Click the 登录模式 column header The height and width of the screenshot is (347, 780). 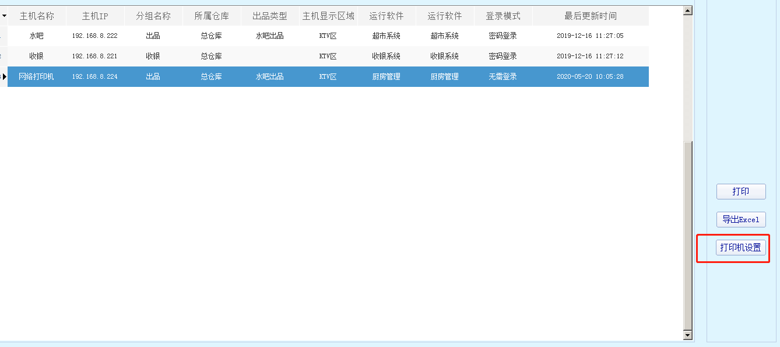click(503, 16)
